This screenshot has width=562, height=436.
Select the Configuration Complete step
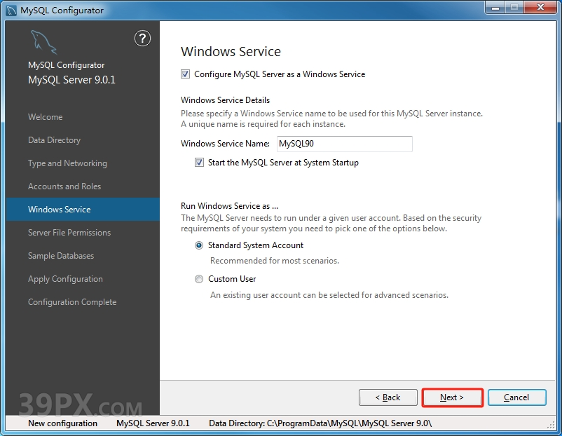point(72,302)
